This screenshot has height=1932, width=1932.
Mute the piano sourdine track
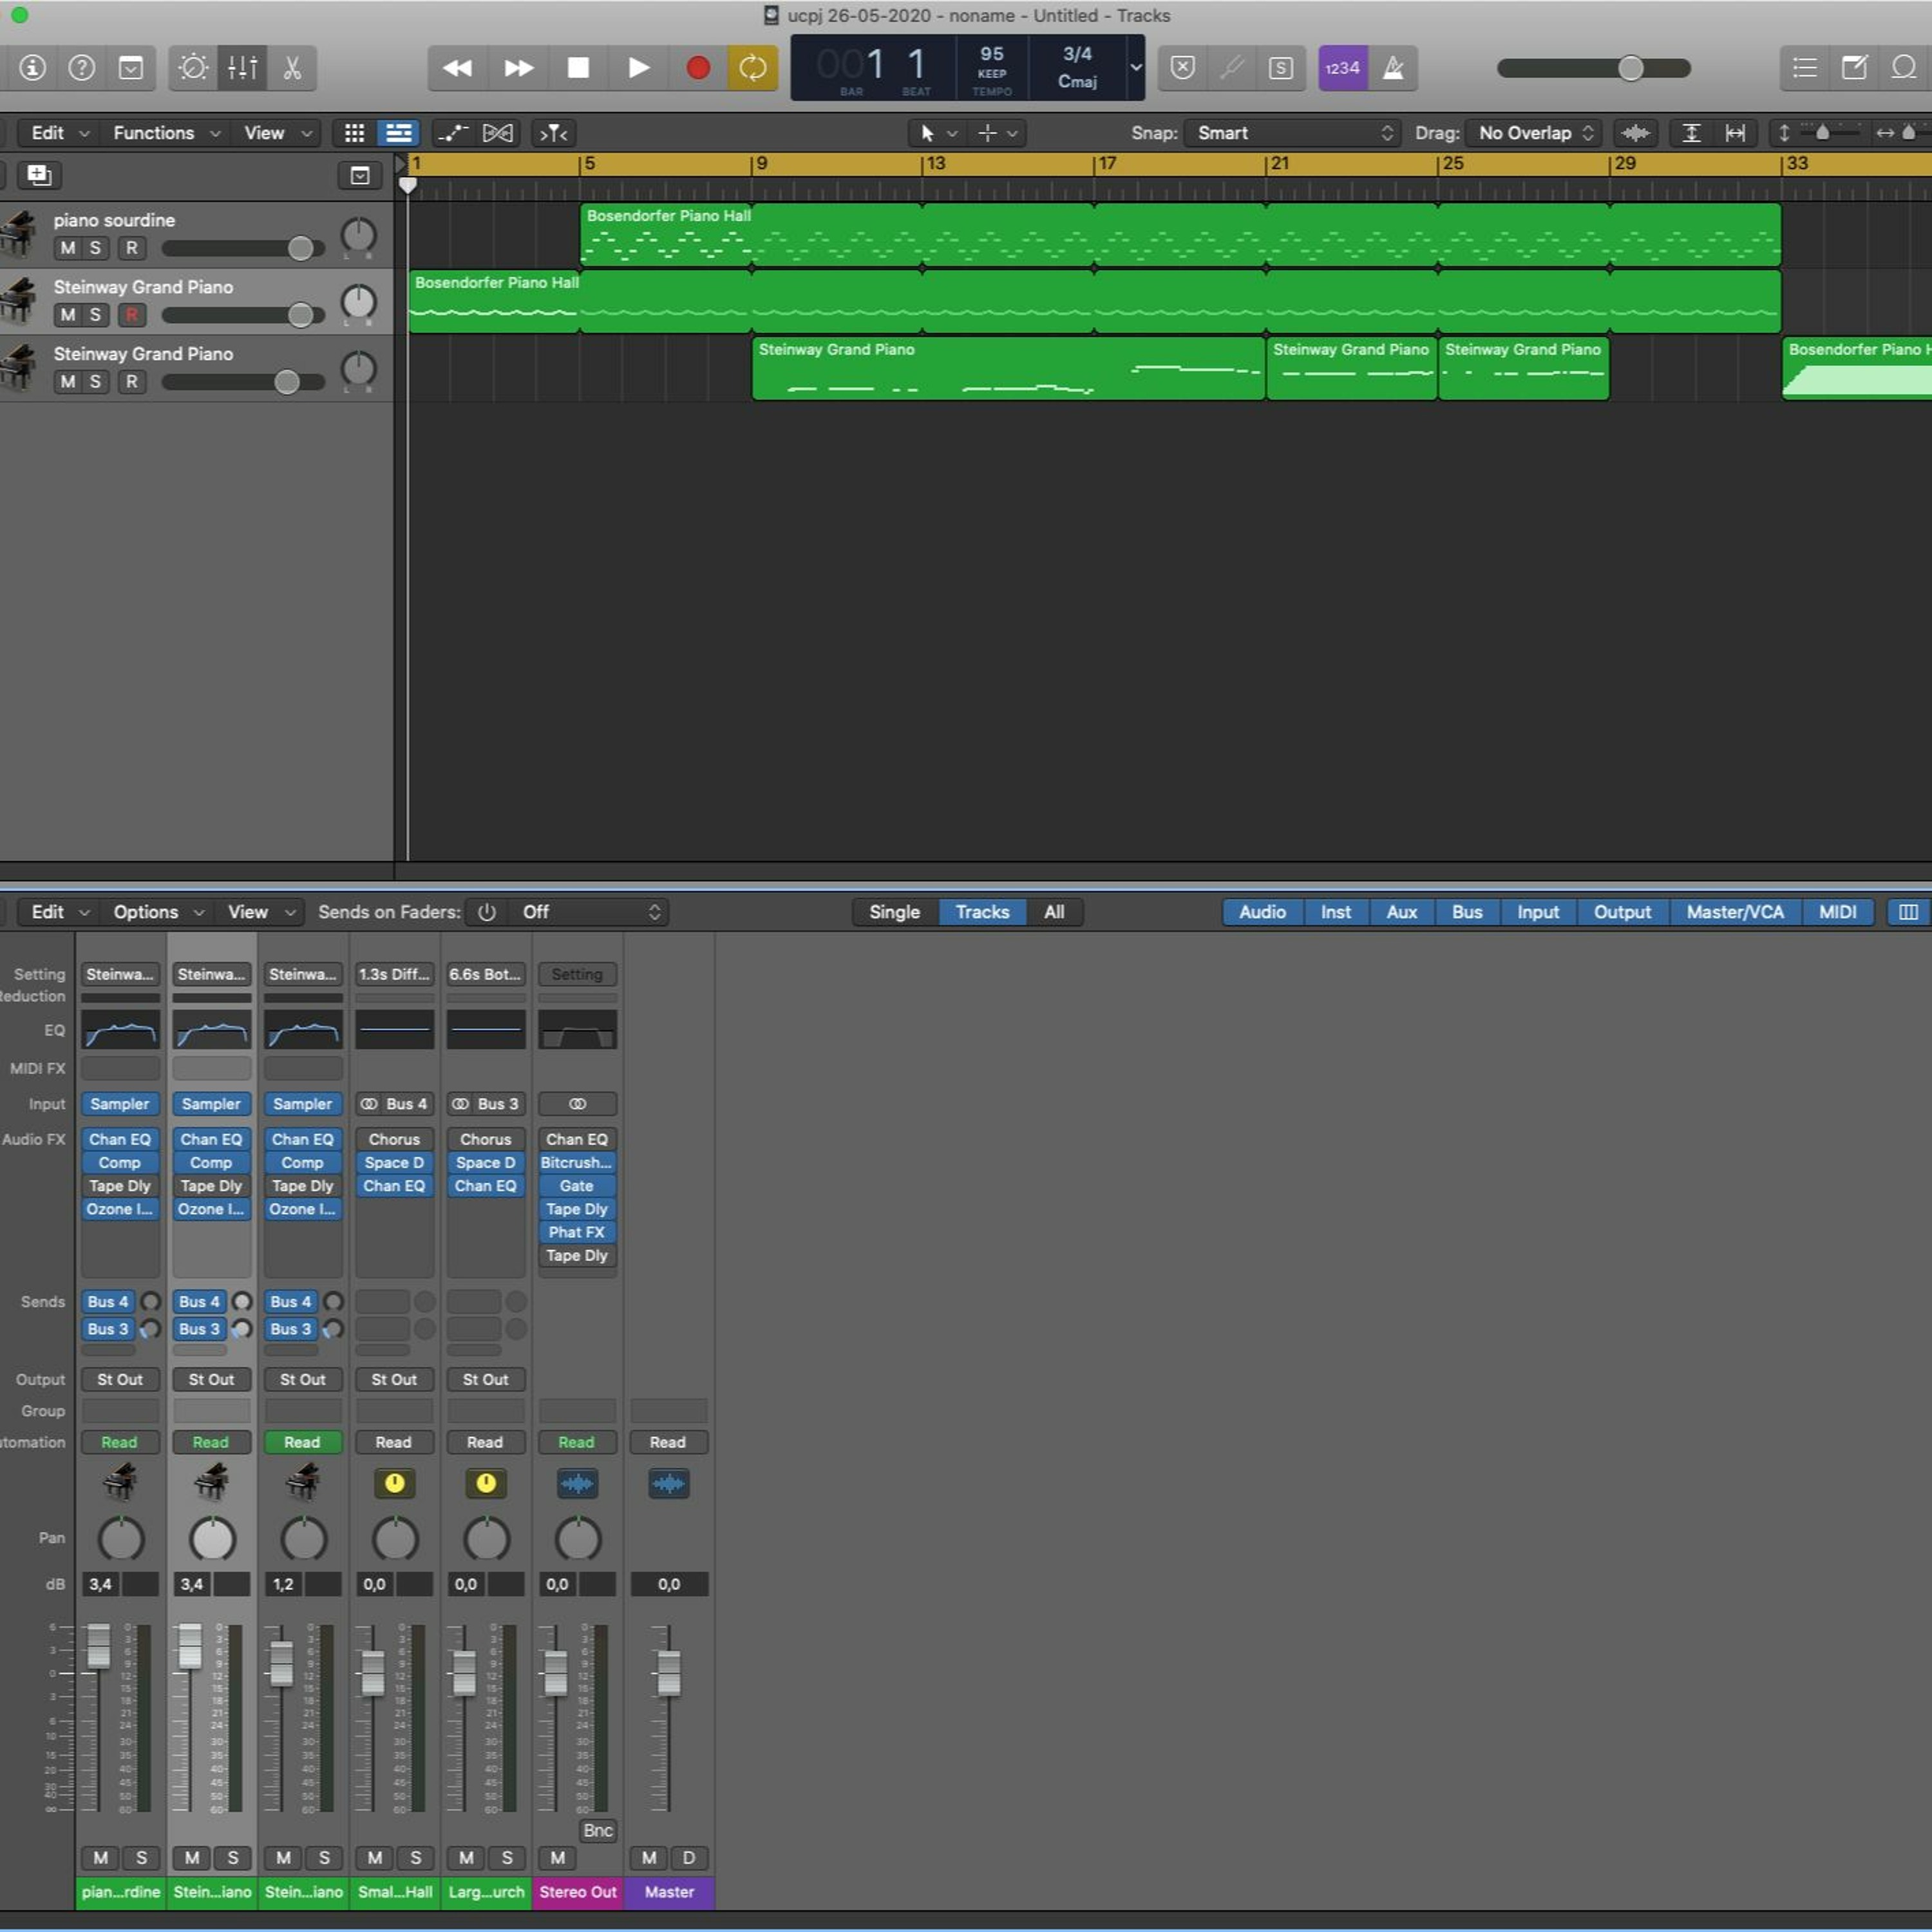coord(67,248)
